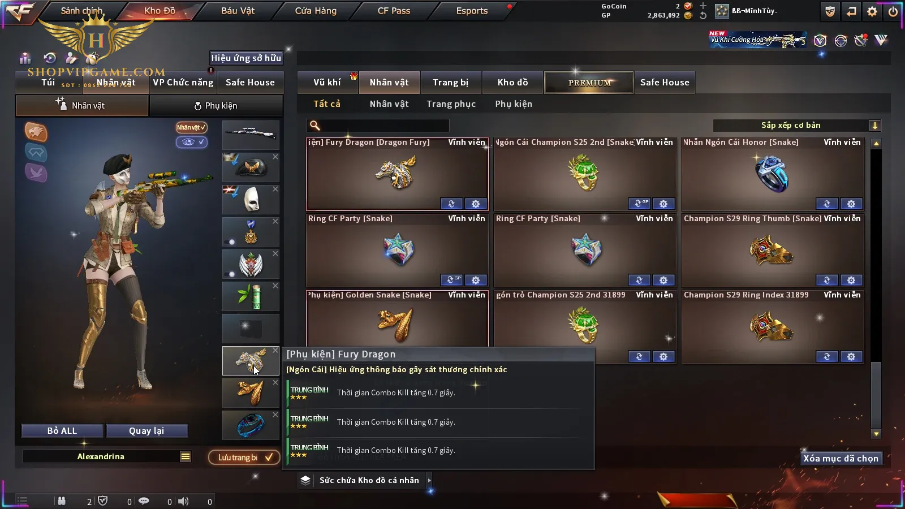Screen dimensions: 905x509
Task: Click Xóa mục đã chọn button
Action: (x=841, y=459)
